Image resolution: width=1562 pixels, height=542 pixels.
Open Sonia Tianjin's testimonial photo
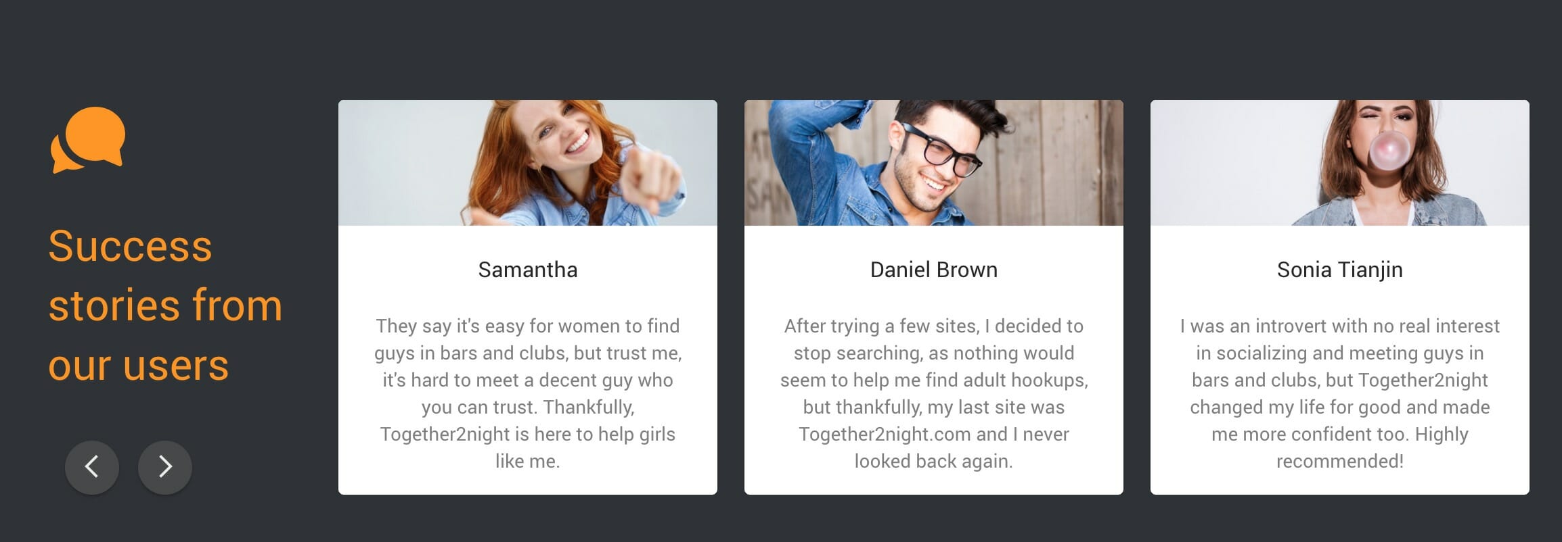pos(1340,163)
